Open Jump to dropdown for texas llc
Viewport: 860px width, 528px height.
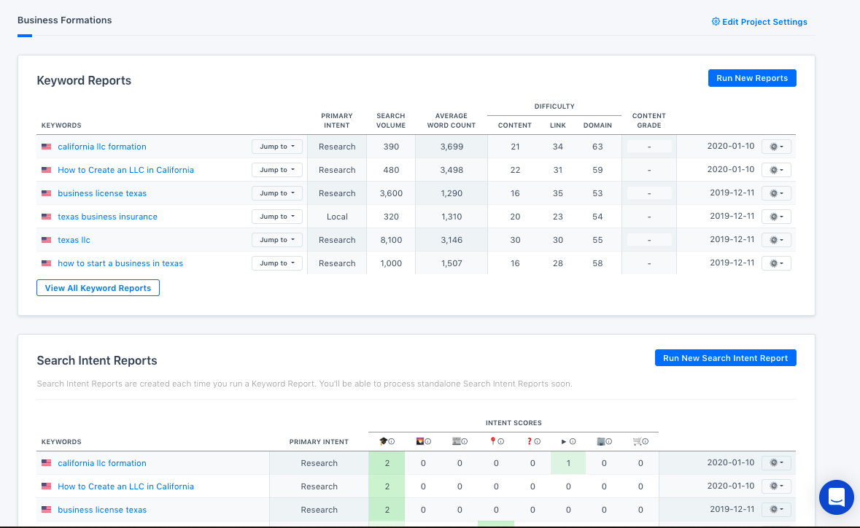[x=277, y=240]
